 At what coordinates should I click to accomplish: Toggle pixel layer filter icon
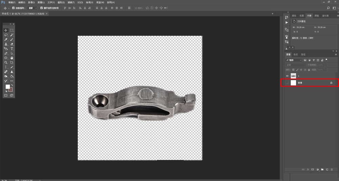[x=305, y=60]
